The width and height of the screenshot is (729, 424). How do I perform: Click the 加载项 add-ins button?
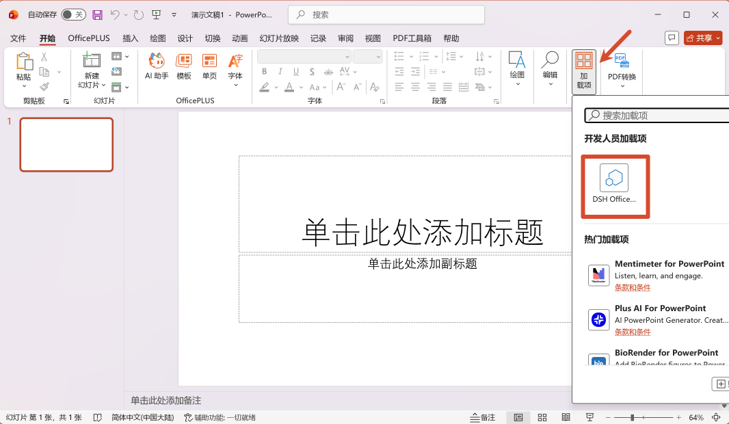click(584, 70)
